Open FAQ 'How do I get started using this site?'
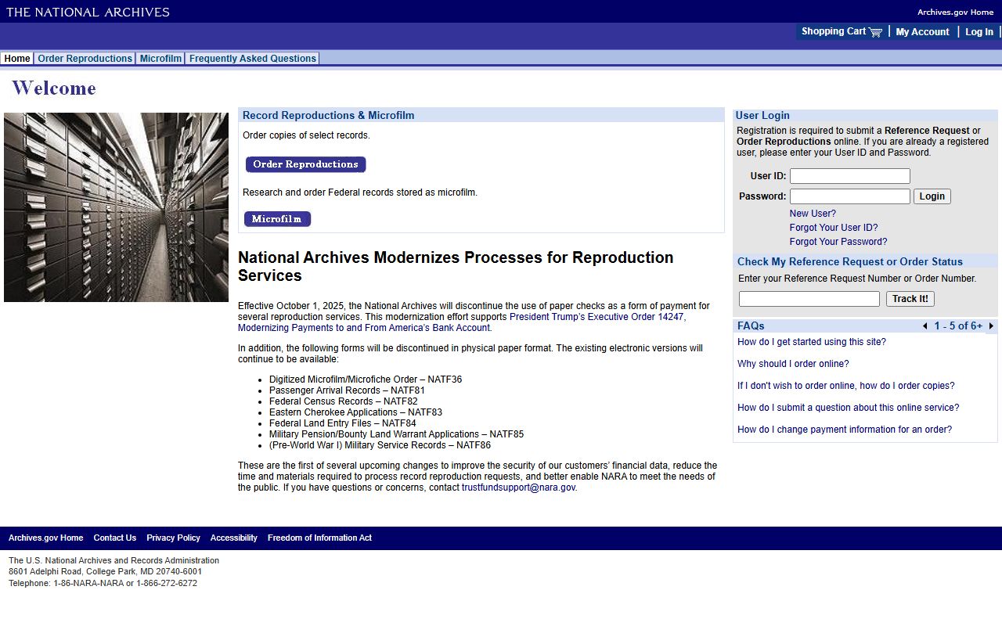This screenshot has width=1002, height=626. point(812,342)
